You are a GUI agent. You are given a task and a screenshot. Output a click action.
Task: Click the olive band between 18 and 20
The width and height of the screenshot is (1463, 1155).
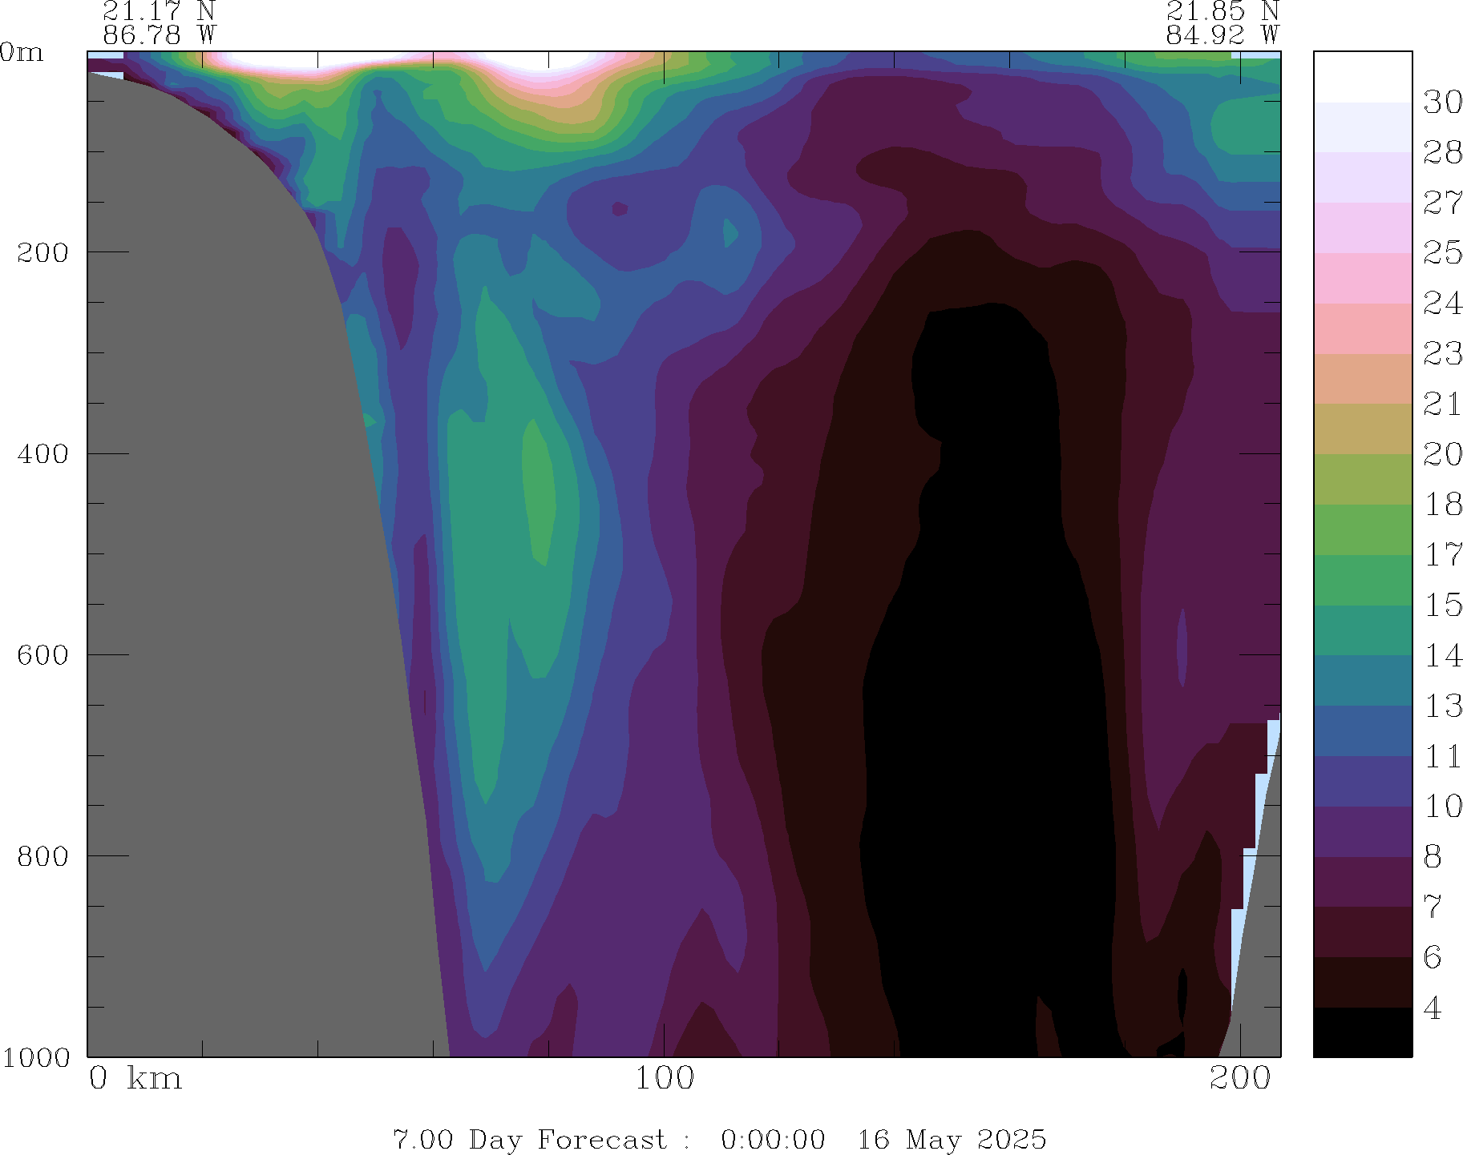[1363, 479]
